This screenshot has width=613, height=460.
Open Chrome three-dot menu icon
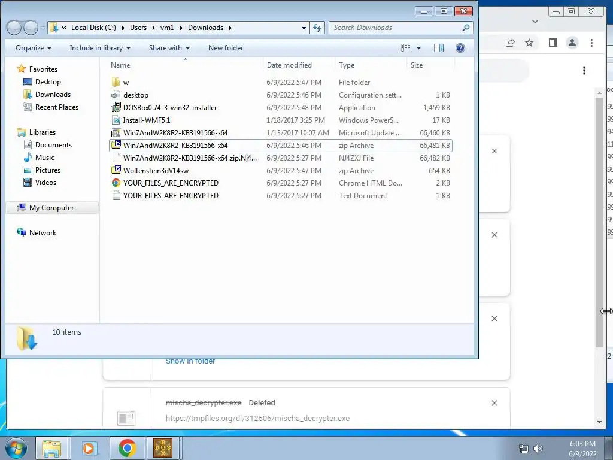point(591,43)
